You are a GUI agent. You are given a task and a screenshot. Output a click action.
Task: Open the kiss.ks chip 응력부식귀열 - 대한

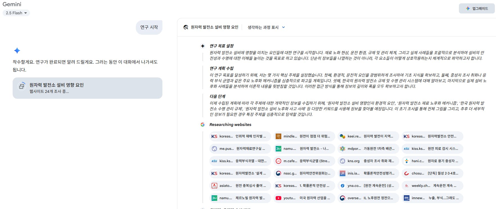240,161
